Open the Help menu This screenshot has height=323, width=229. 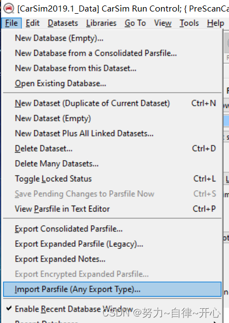pyautogui.click(x=216, y=23)
